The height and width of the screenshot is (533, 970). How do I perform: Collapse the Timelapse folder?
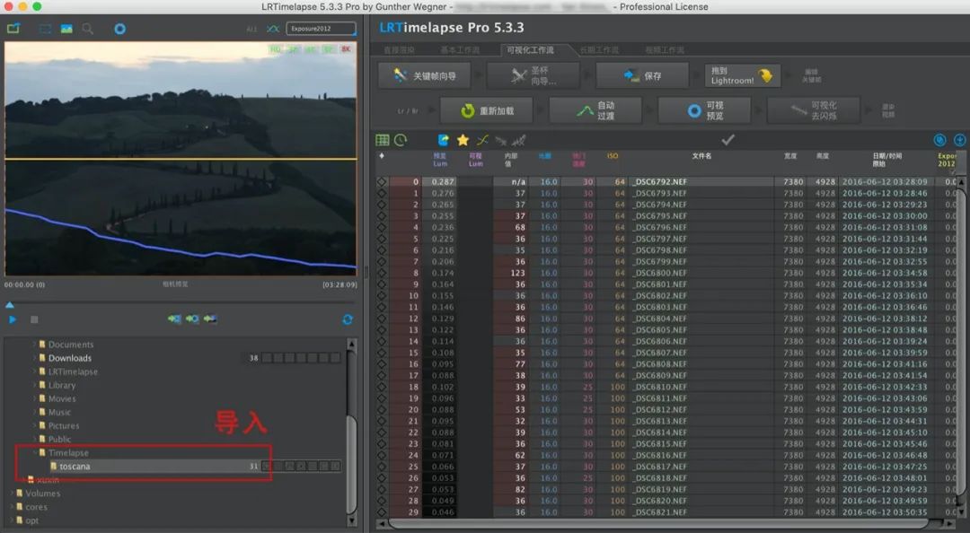coord(35,452)
